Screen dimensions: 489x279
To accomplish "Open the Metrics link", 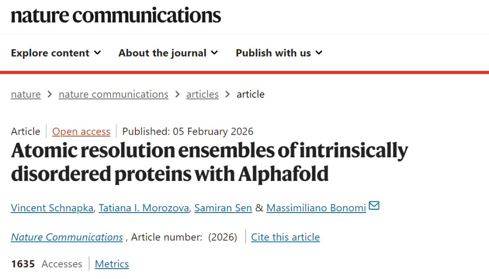I will (x=112, y=264).
